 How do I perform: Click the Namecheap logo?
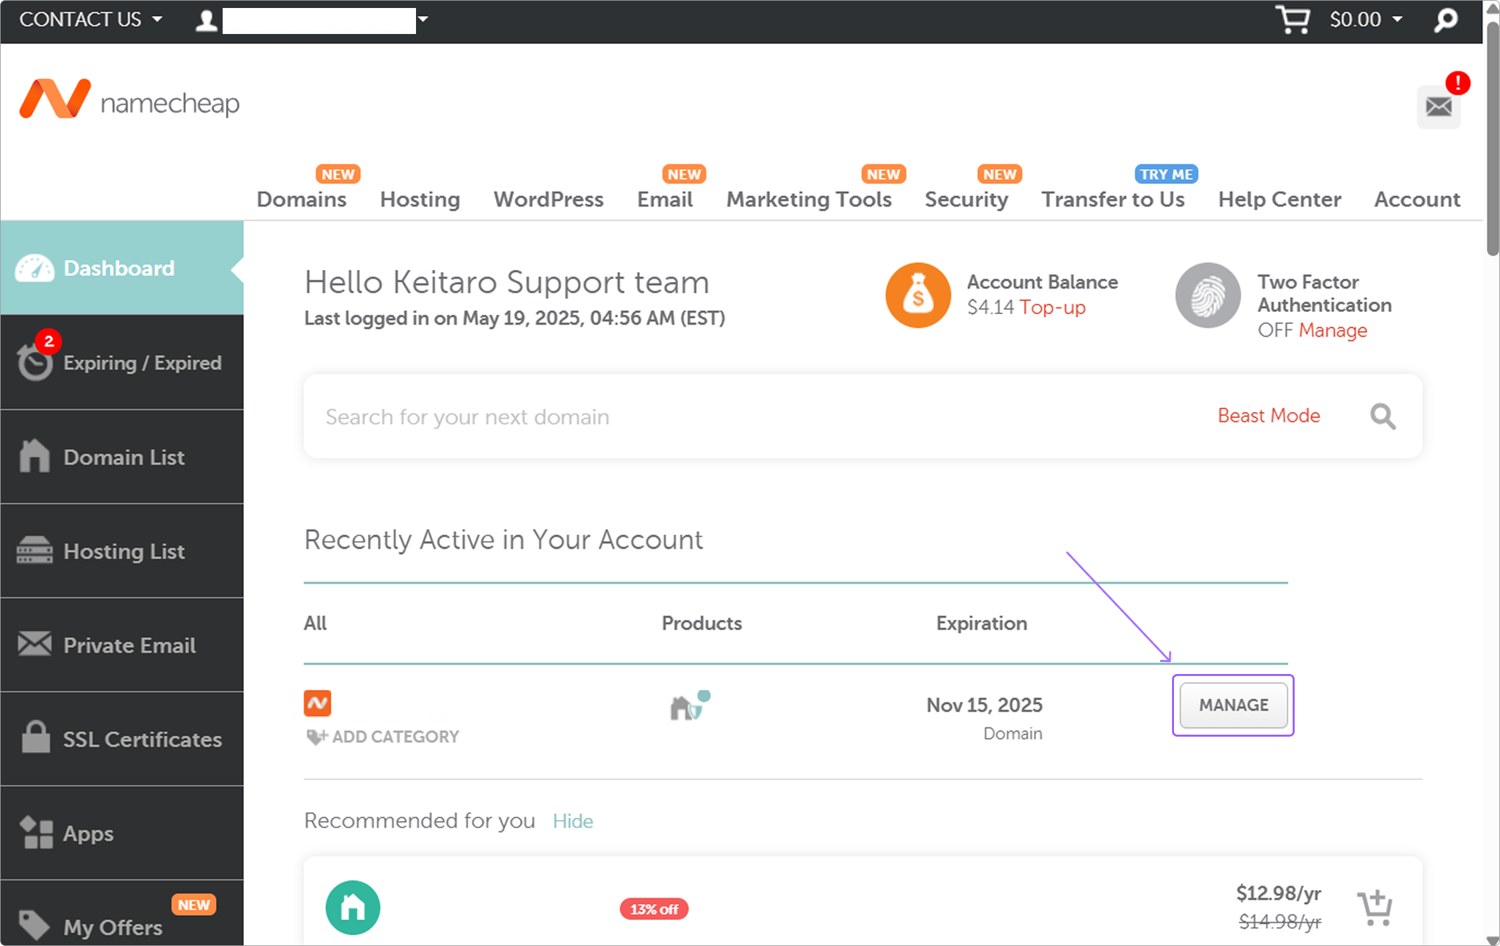click(x=129, y=99)
